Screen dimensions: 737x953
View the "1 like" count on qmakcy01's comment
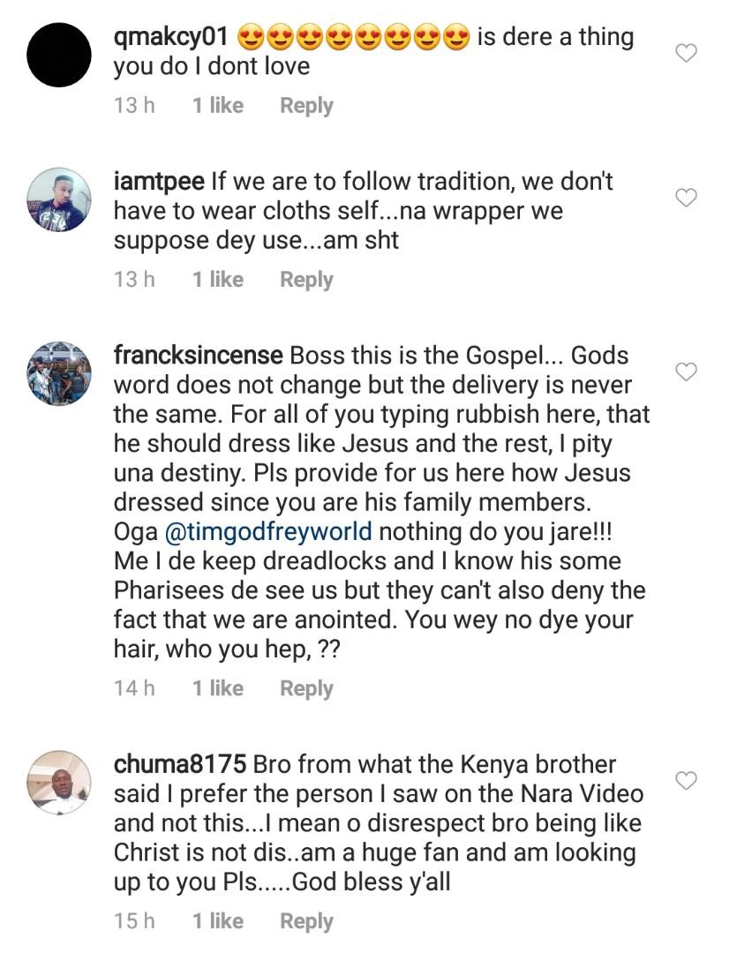[x=218, y=106]
